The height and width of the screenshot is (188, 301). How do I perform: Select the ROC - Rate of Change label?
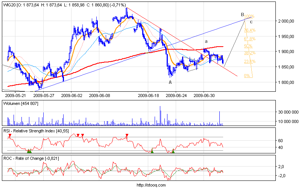31,158
